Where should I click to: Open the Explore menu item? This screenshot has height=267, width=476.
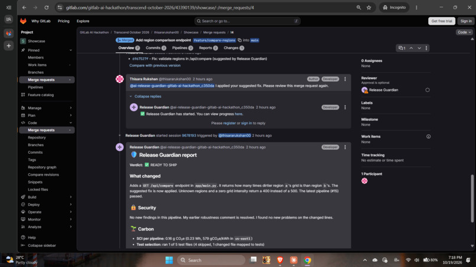click(x=83, y=21)
